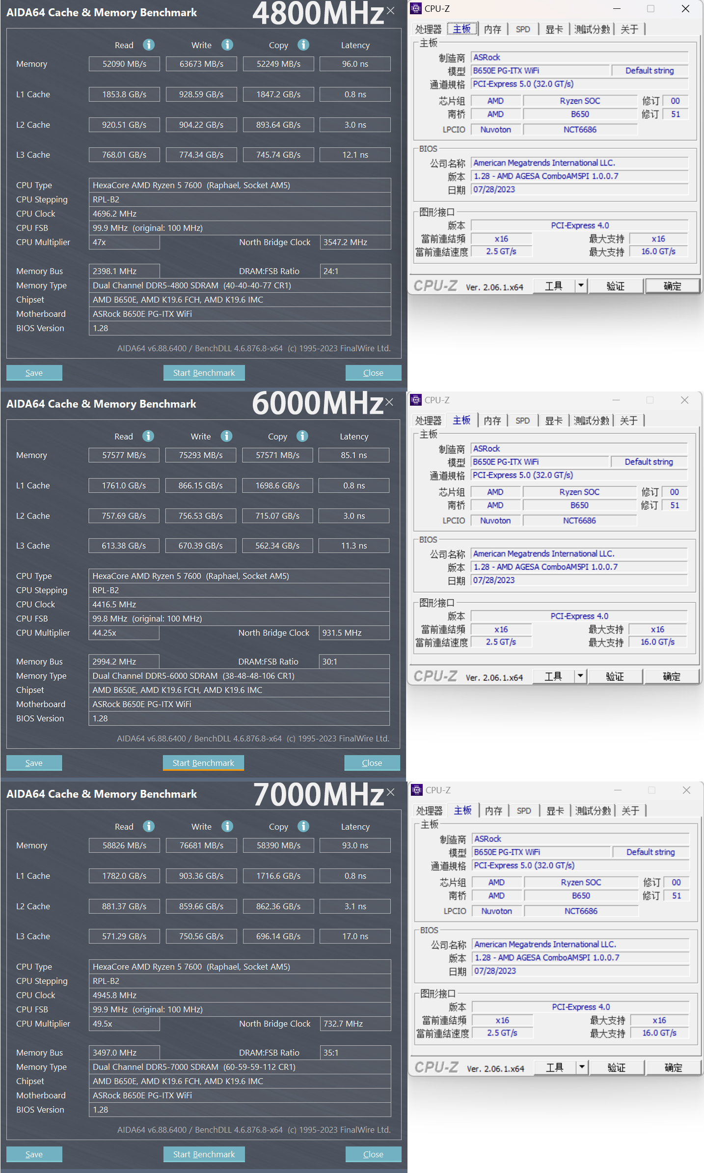This screenshot has height=1173, width=704.
Task: Open 关于 tab in bottom CPU-Z window
Action: (630, 810)
